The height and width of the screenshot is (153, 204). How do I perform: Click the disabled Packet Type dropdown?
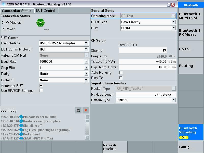point(146,88)
